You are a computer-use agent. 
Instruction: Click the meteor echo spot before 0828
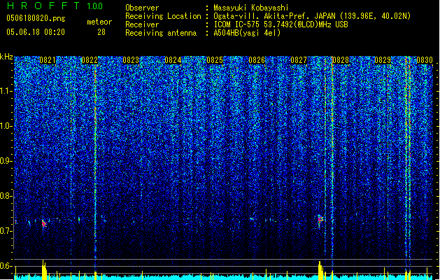320,218
